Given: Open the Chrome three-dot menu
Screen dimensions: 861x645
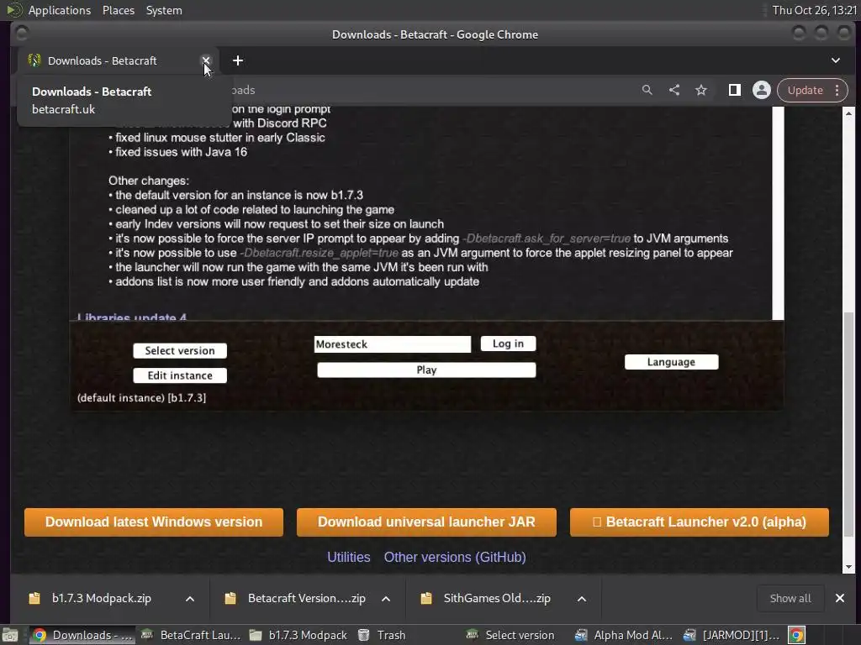Looking at the screenshot, I should pos(837,90).
